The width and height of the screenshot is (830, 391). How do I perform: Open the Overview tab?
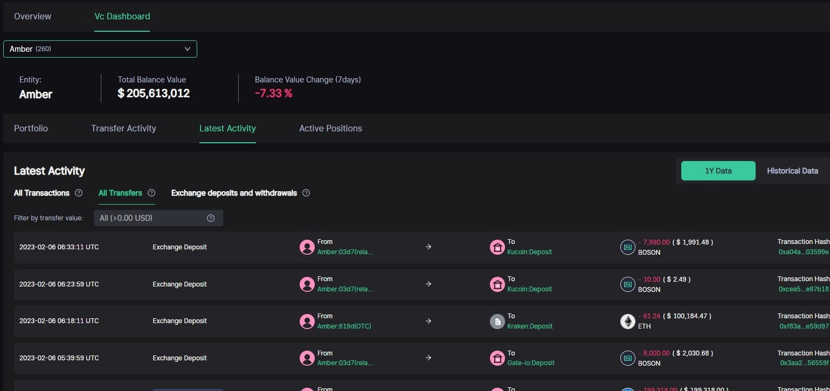pos(33,16)
